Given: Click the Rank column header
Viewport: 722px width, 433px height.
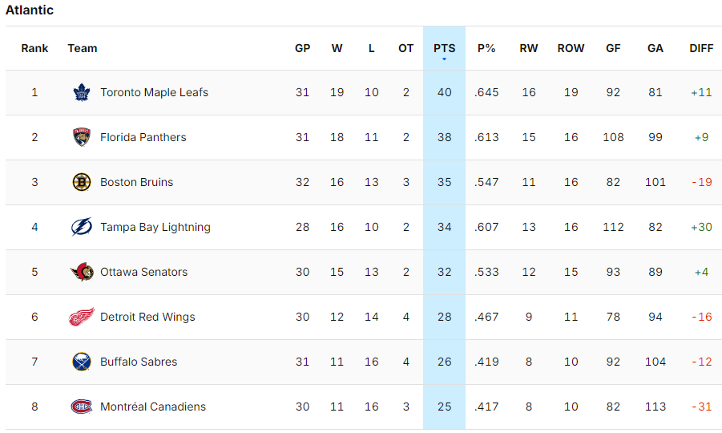Looking at the screenshot, I should tap(34, 48).
